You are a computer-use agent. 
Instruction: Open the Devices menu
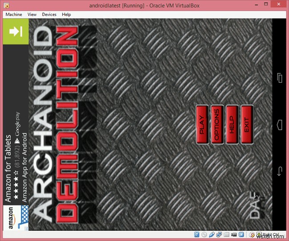pos(49,14)
